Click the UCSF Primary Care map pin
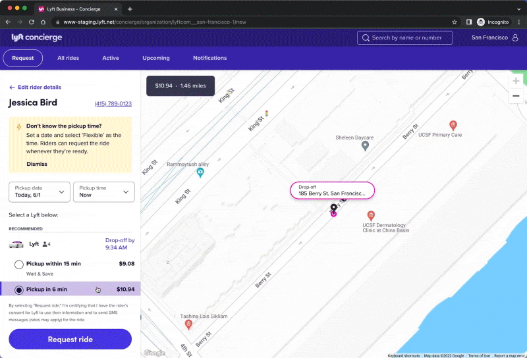The width and height of the screenshot is (527, 358). click(x=453, y=125)
